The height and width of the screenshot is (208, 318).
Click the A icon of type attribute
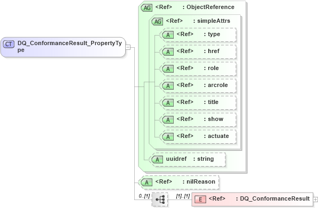coord(168,35)
